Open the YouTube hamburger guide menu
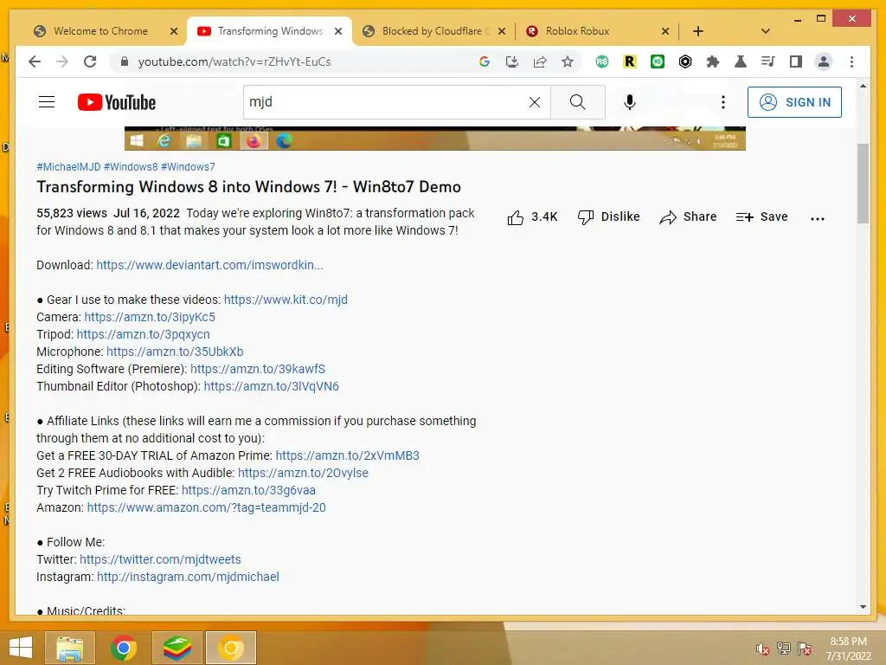 coord(47,102)
